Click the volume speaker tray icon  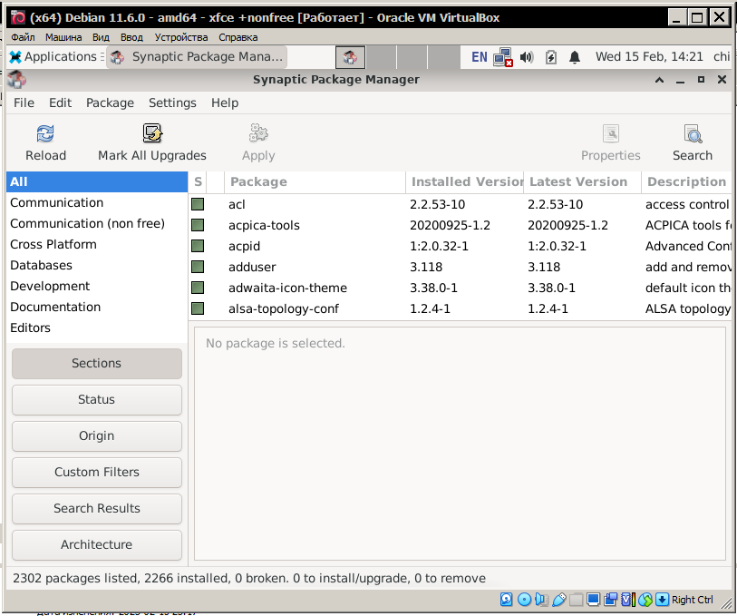coord(527,57)
